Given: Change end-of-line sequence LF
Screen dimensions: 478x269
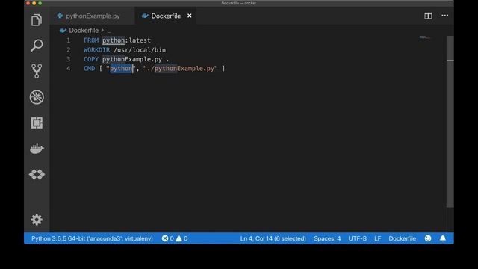Looking at the screenshot, I should [x=377, y=238].
